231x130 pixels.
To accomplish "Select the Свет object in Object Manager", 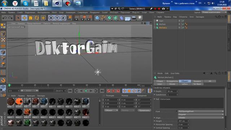I will point(161,21).
